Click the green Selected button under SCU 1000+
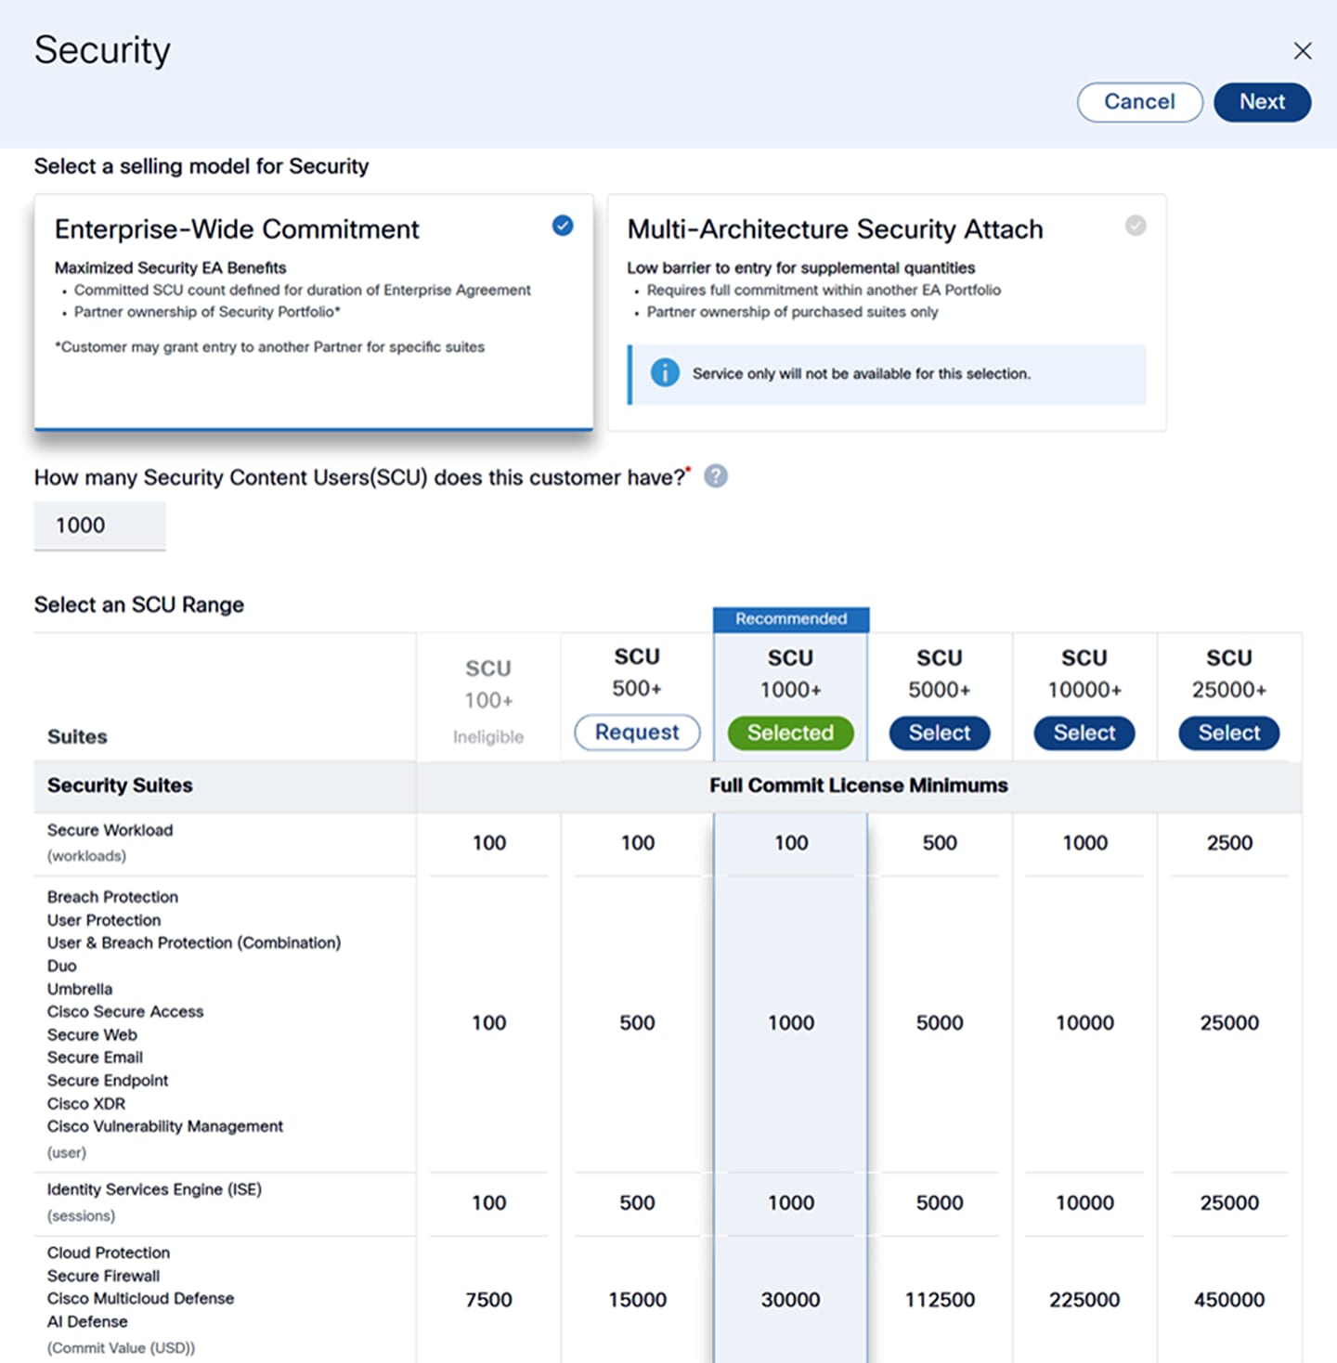Image resolution: width=1337 pixels, height=1363 pixels. pyautogui.click(x=790, y=733)
